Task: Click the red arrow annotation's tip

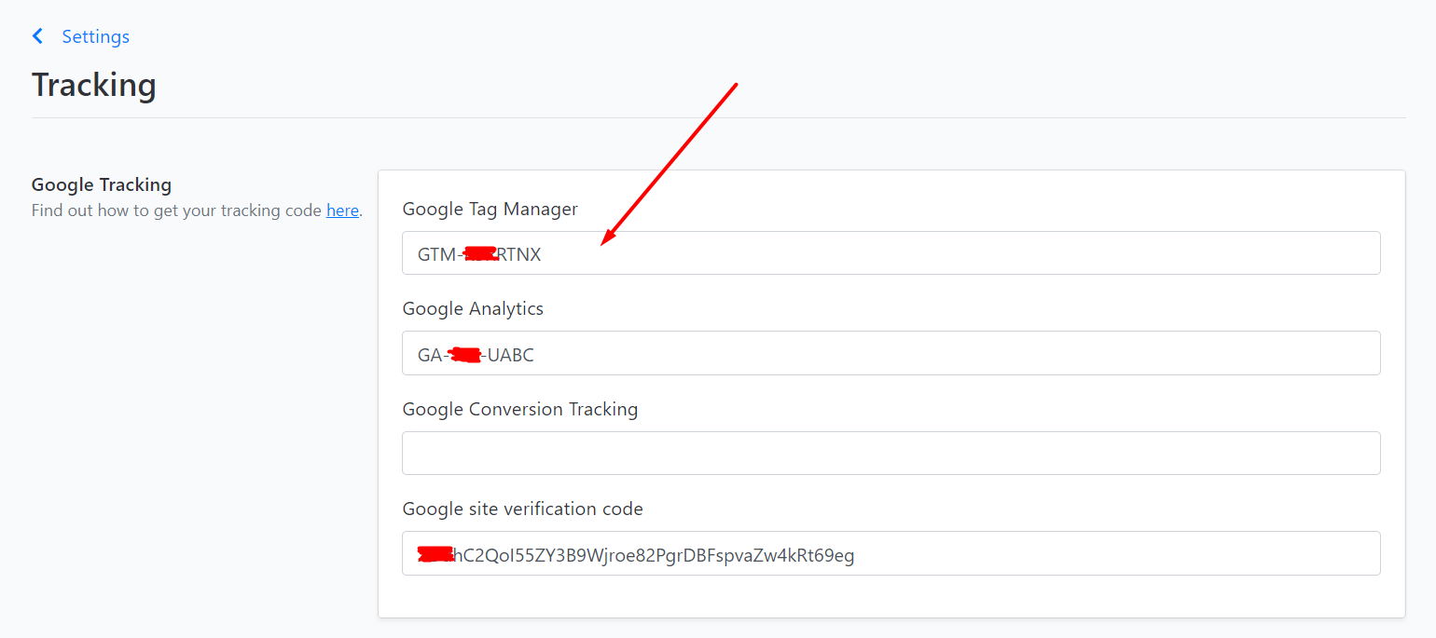Action: click(602, 245)
